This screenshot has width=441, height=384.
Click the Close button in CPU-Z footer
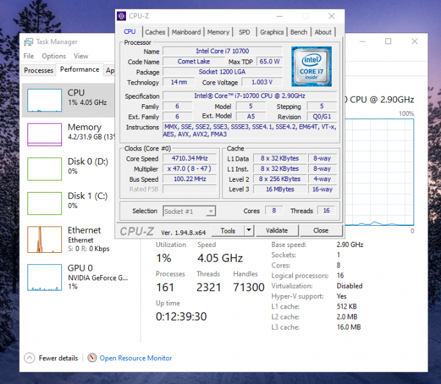coord(321,230)
